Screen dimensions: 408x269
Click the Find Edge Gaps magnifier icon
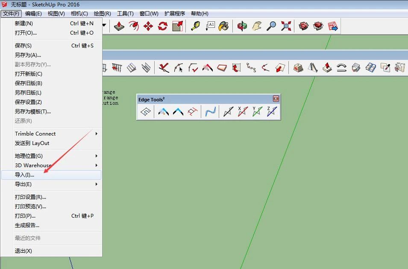[x=163, y=112]
